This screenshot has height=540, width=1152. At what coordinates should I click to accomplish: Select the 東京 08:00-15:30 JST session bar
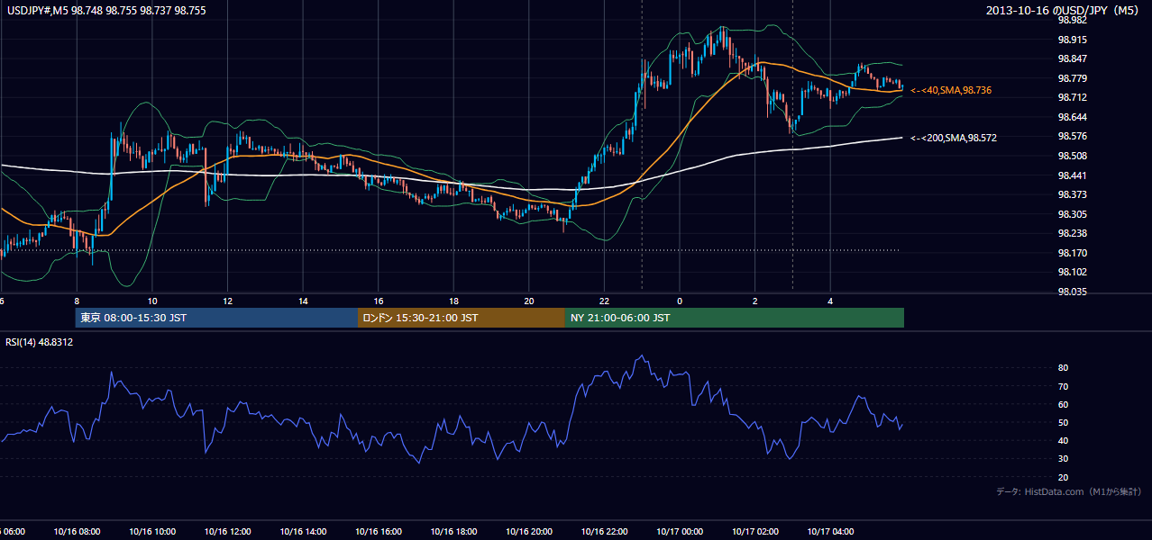pos(216,318)
